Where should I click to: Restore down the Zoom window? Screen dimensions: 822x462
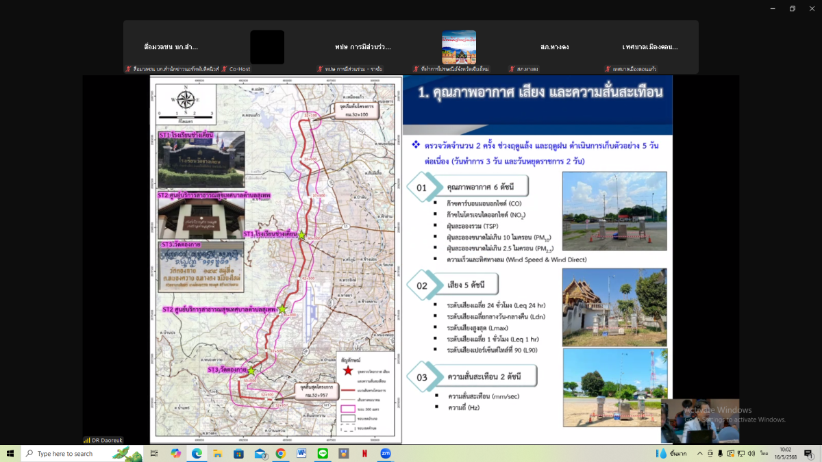coord(792,8)
